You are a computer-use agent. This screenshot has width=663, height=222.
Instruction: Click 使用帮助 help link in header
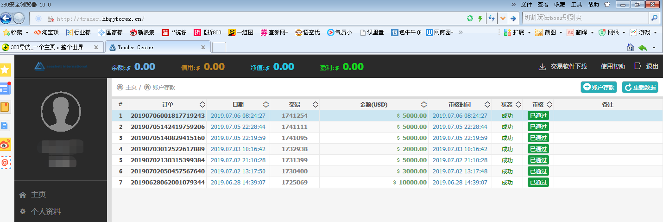[x=612, y=67]
